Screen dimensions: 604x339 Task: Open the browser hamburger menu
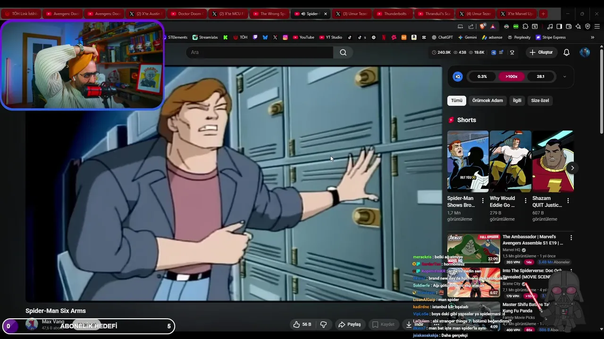[597, 26]
